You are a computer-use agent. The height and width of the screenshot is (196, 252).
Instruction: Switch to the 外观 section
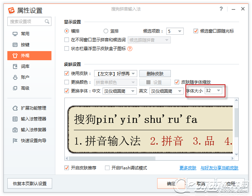coord(29,56)
